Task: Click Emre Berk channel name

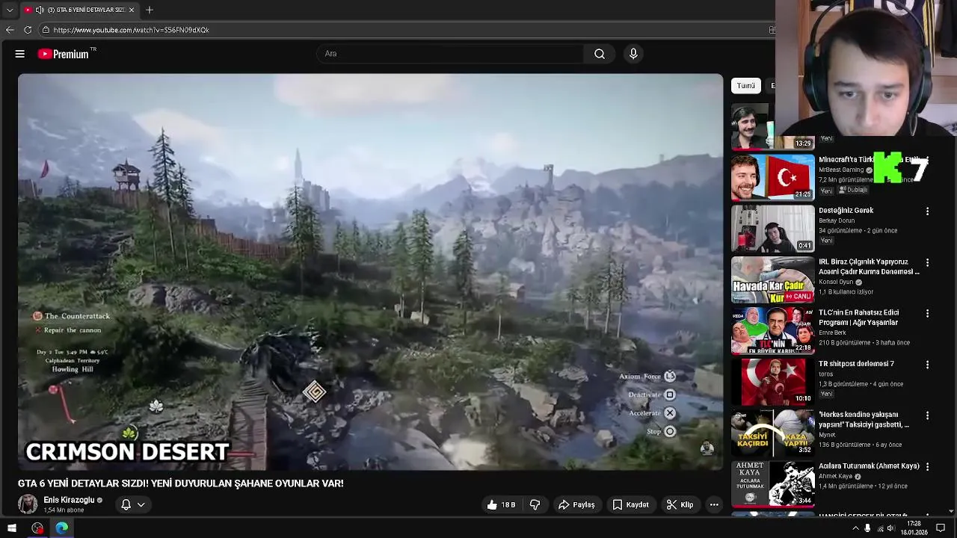Action: click(x=833, y=333)
